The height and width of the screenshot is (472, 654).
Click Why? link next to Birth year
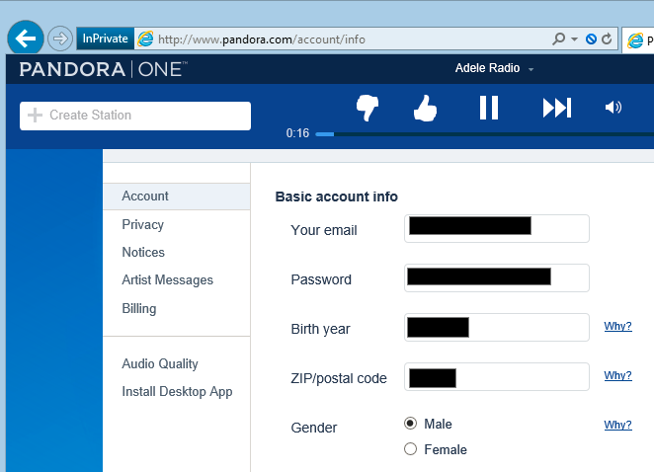(617, 327)
